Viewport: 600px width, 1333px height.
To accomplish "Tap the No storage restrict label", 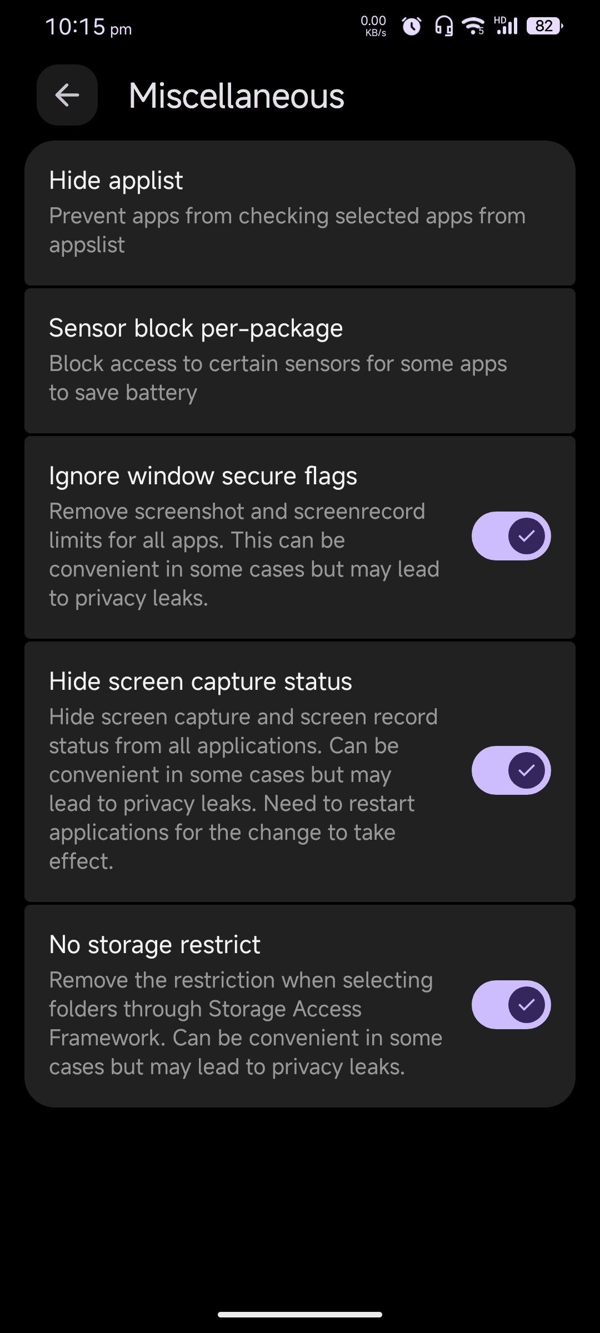I will [154, 945].
